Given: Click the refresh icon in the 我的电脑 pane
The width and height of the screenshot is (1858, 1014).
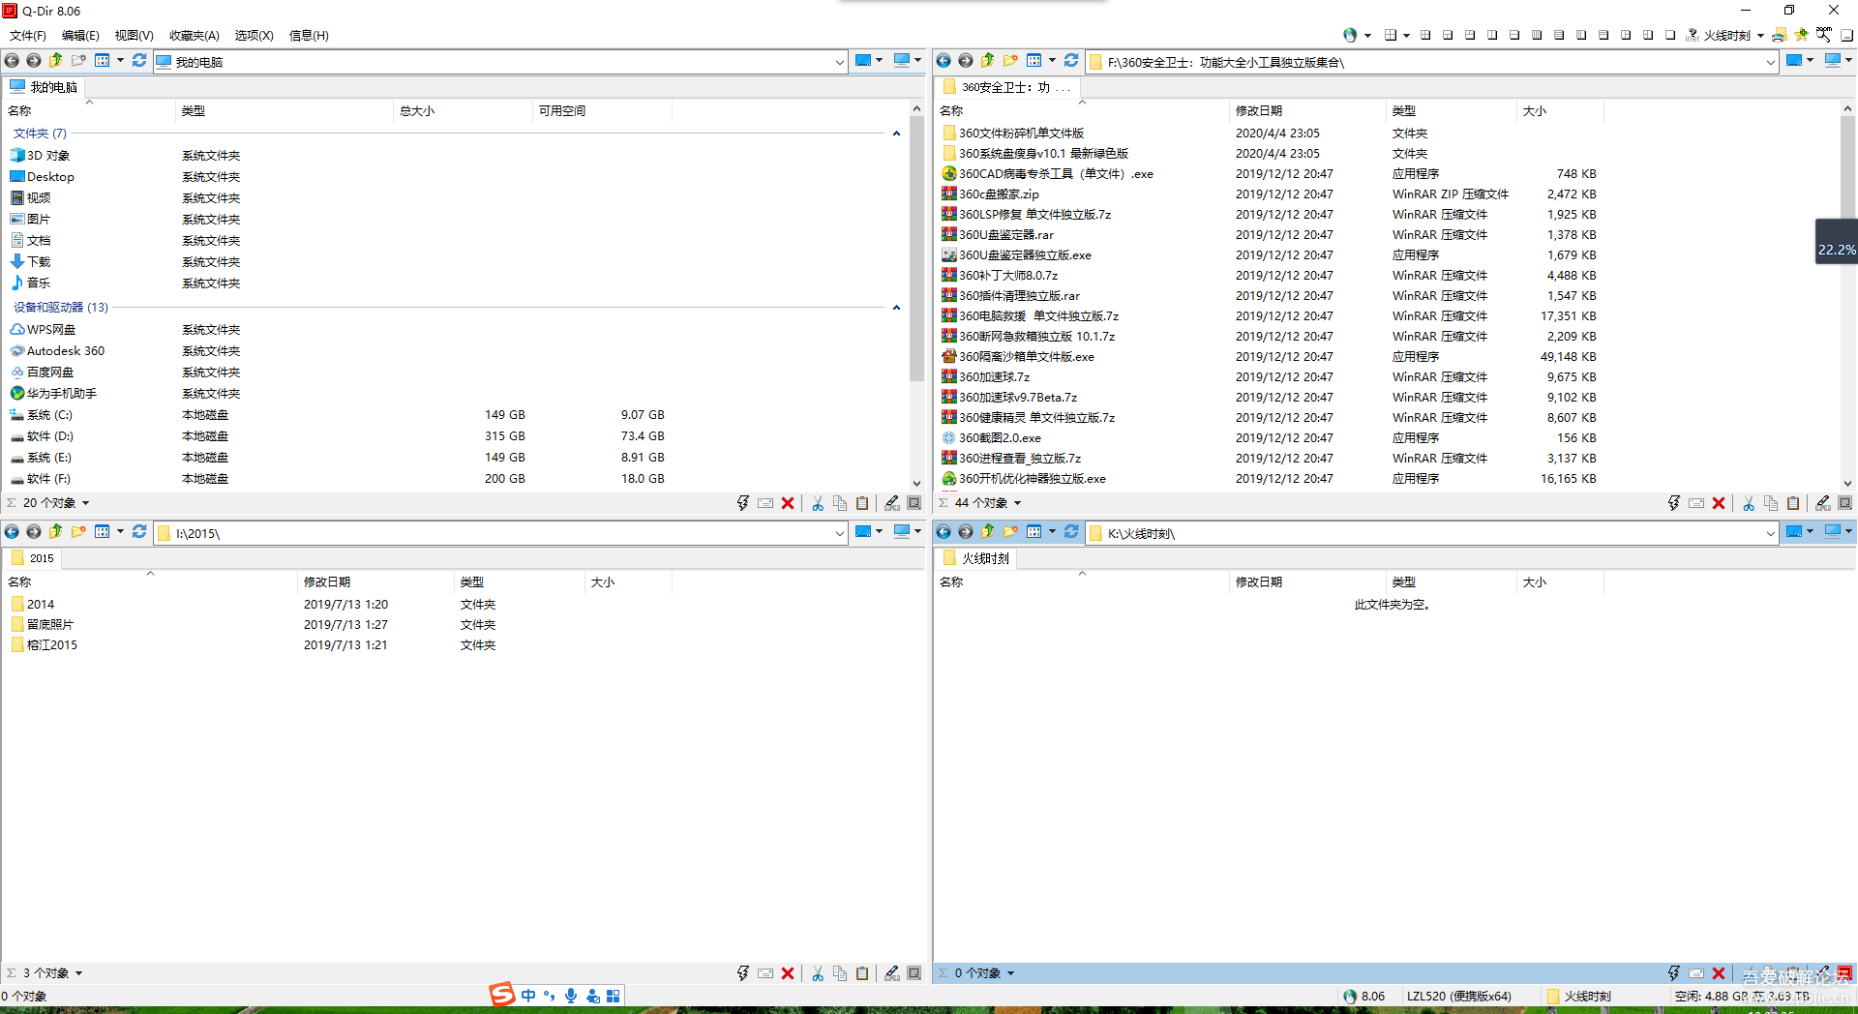Looking at the screenshot, I should (139, 60).
